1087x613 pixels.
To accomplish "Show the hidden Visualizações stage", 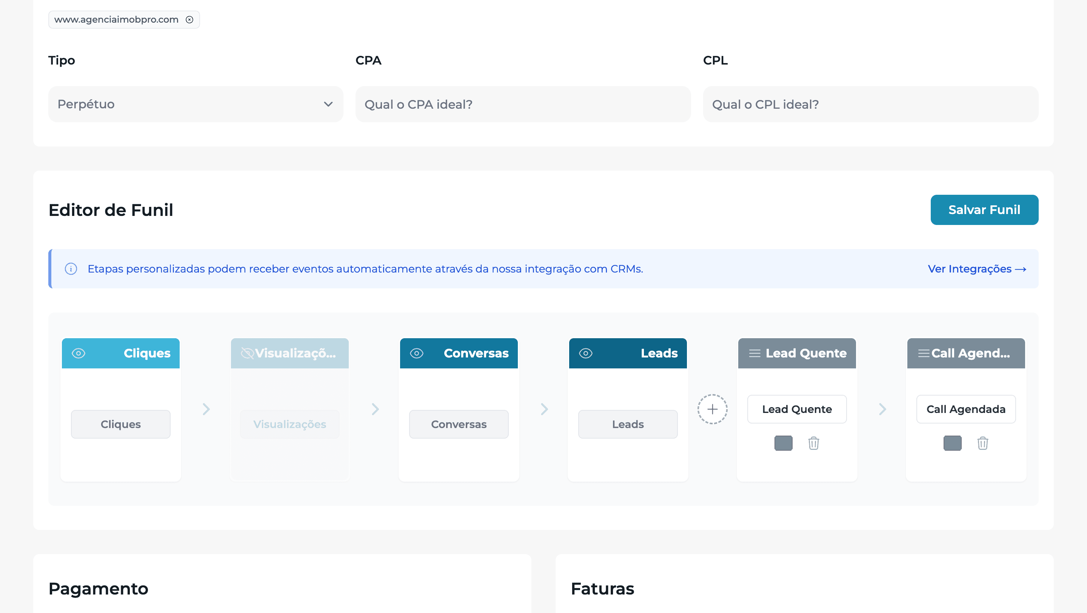I will [x=247, y=353].
